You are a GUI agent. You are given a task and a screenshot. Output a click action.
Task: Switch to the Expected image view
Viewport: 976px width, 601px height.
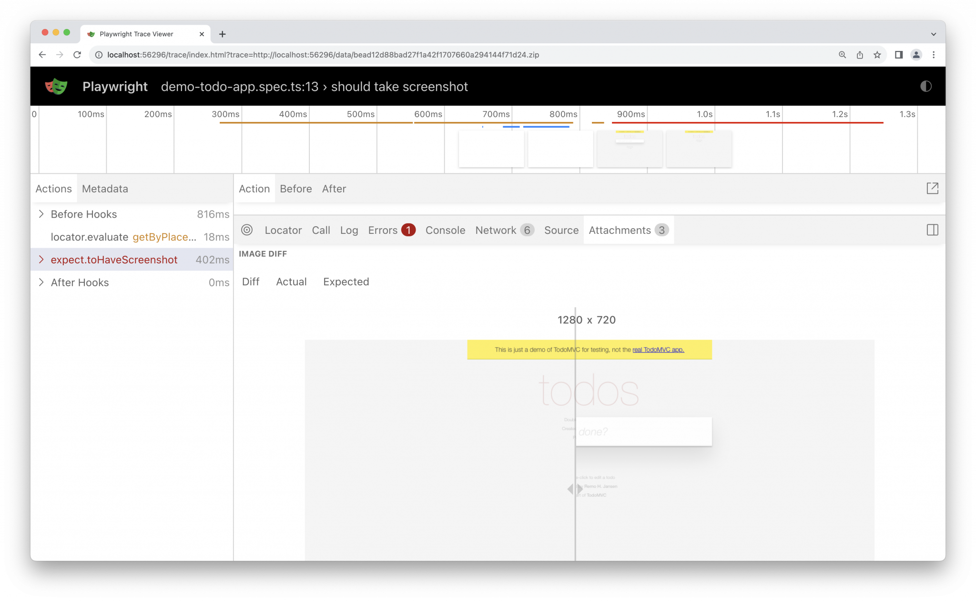click(x=346, y=281)
